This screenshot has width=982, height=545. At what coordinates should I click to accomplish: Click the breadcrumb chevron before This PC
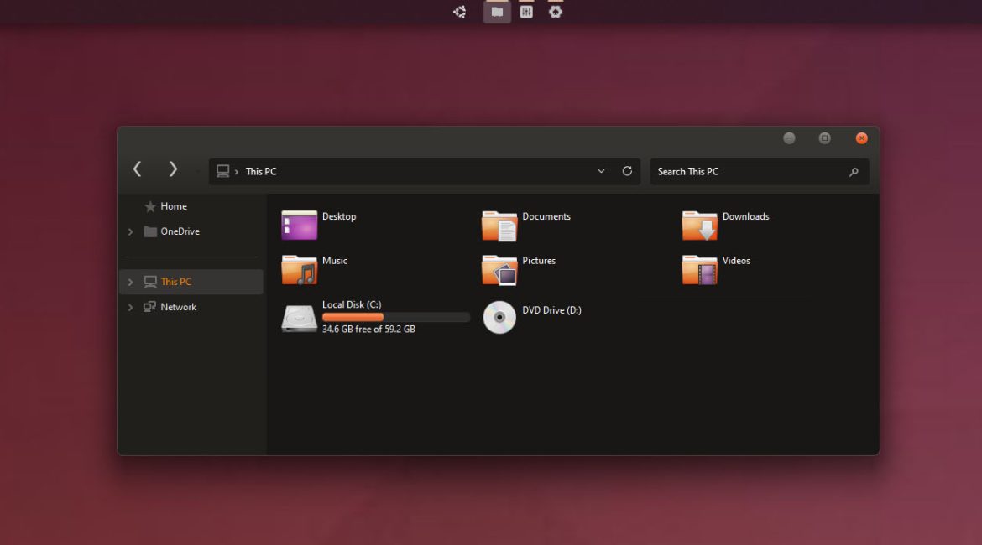[x=236, y=171]
